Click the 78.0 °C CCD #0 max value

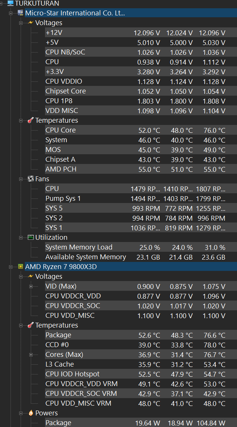[214, 345]
